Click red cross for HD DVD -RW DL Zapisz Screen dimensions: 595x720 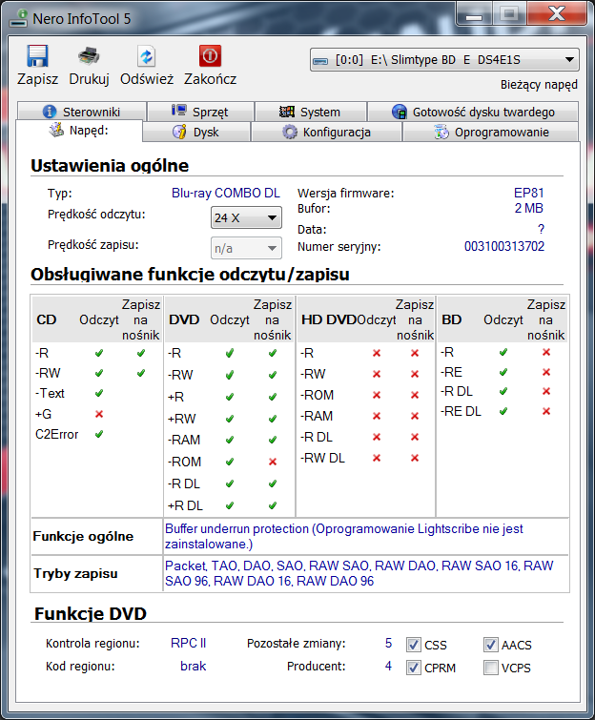415,458
